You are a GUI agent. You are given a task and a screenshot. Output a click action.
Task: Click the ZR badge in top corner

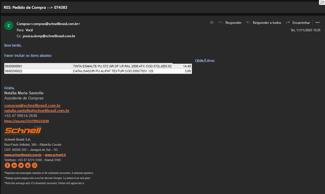point(322,3)
